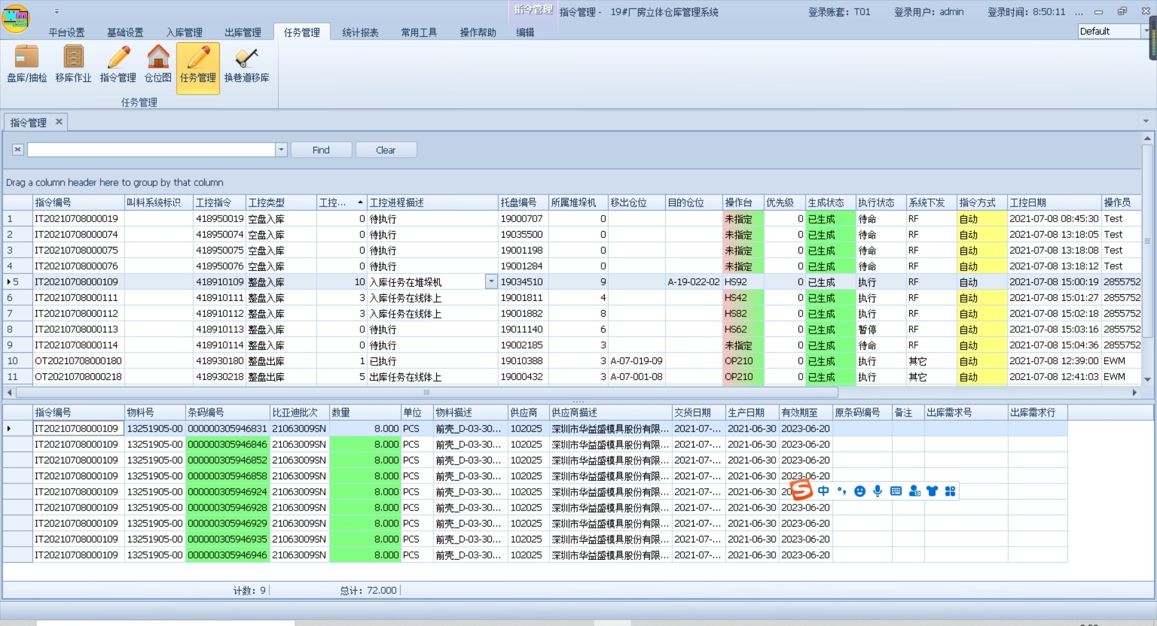
Task: Open the 换巷道移库 ribbon tool
Action: coord(246,64)
